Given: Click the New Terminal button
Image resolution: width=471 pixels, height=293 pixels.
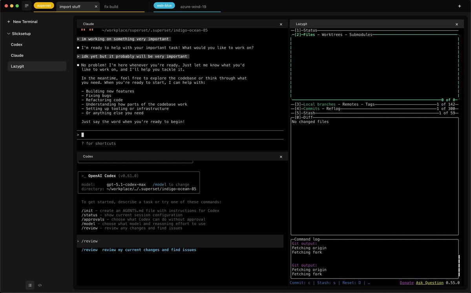Looking at the screenshot, I should tap(22, 22).
